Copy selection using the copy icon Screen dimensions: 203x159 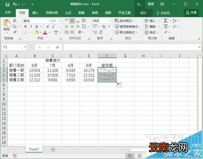click(x=15, y=26)
